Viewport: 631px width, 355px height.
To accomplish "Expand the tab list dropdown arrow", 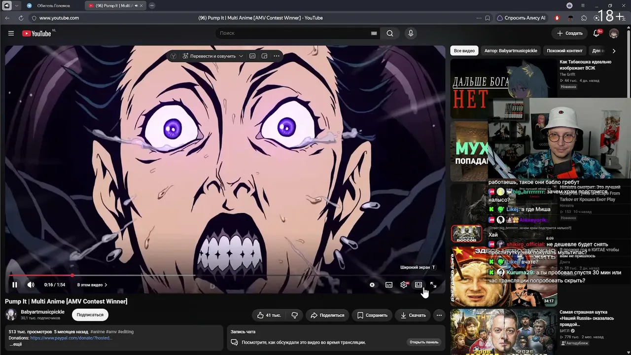I will click(16, 5).
